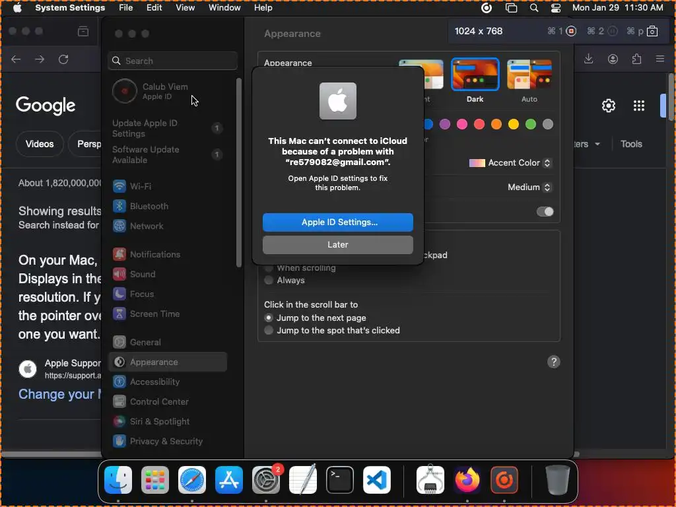Open System Information chip icon in Dock
Viewport: 676px width, 507px height.
click(430, 480)
